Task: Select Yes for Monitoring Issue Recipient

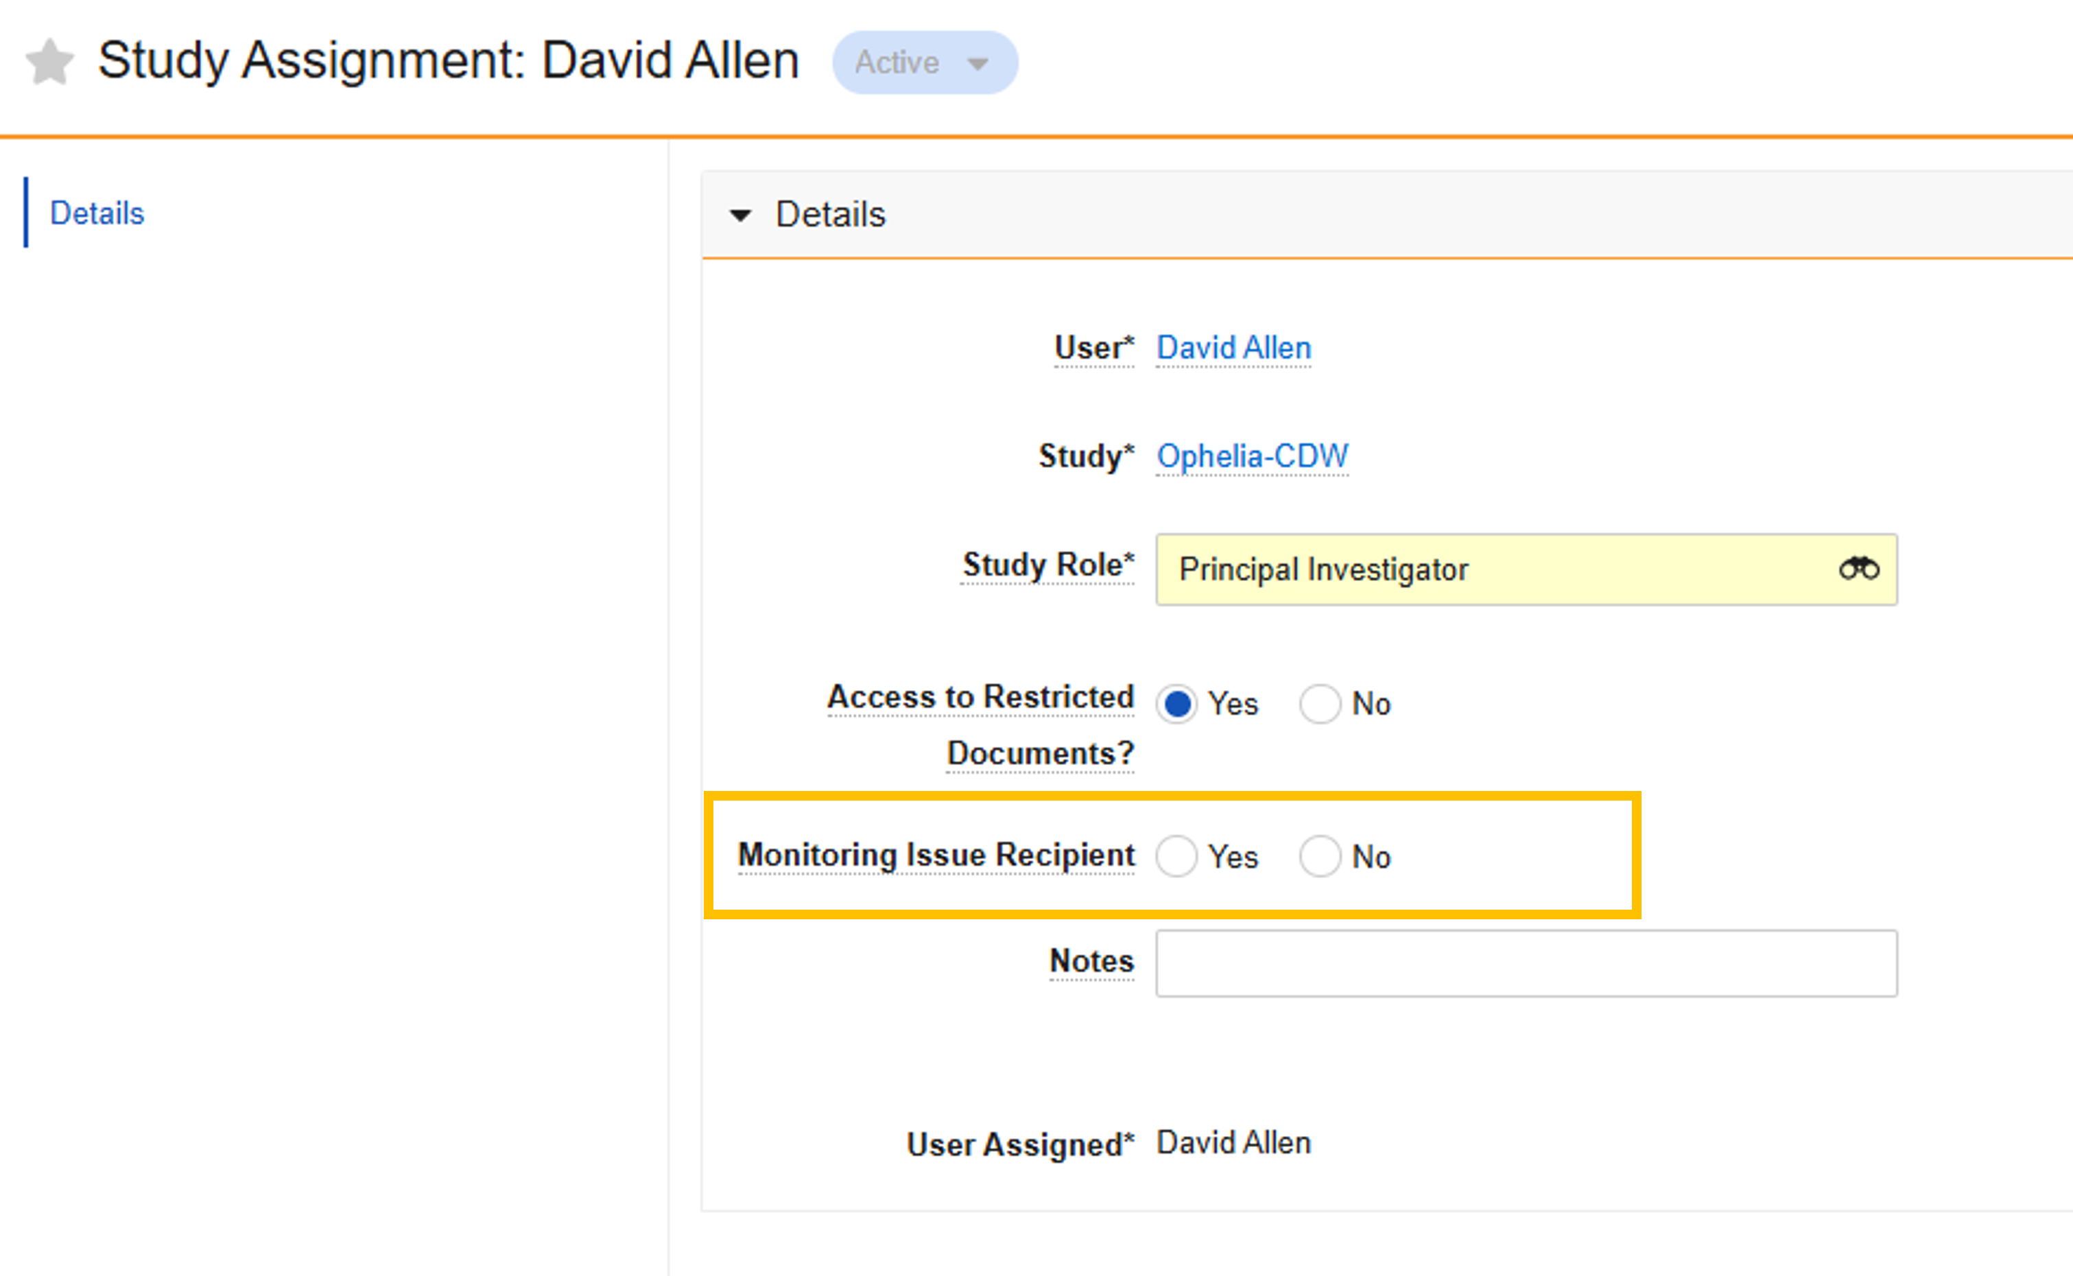Action: click(x=1177, y=857)
